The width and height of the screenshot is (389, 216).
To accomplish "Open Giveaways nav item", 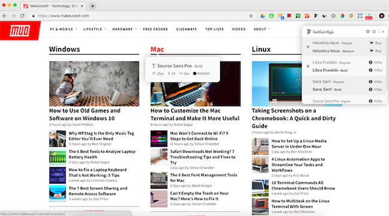I will [x=187, y=29].
